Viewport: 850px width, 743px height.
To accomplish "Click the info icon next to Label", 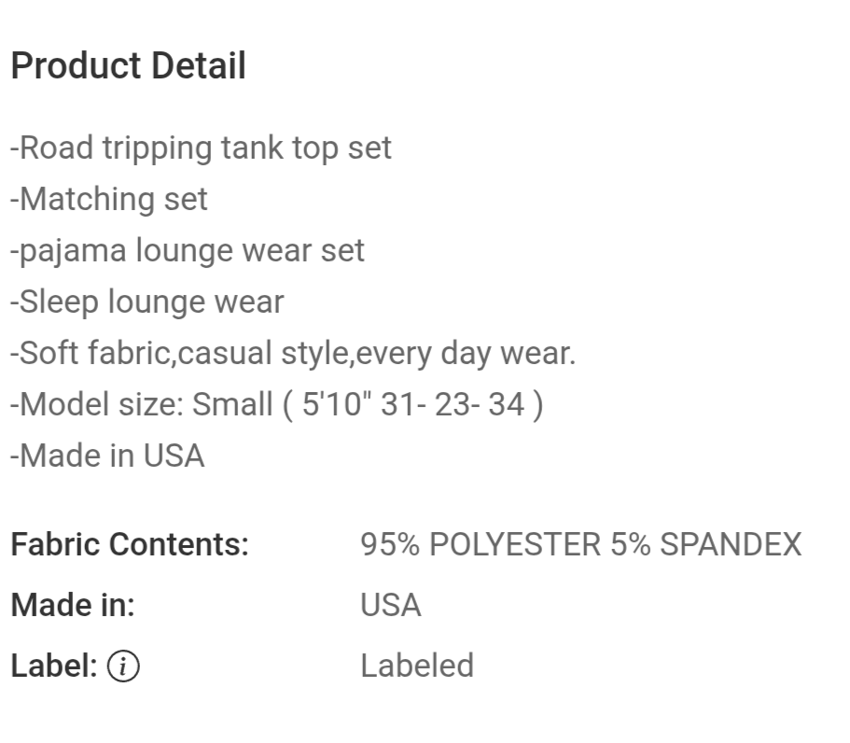I will click(123, 666).
